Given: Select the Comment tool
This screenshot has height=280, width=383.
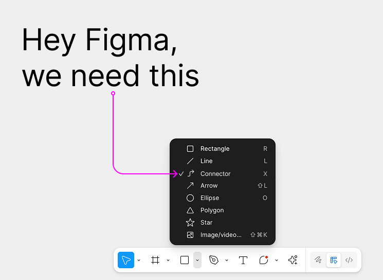Looking at the screenshot, I should click(264, 260).
